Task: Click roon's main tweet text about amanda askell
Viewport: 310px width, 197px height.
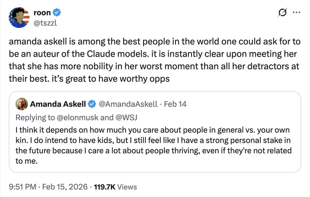Action: [x=155, y=60]
